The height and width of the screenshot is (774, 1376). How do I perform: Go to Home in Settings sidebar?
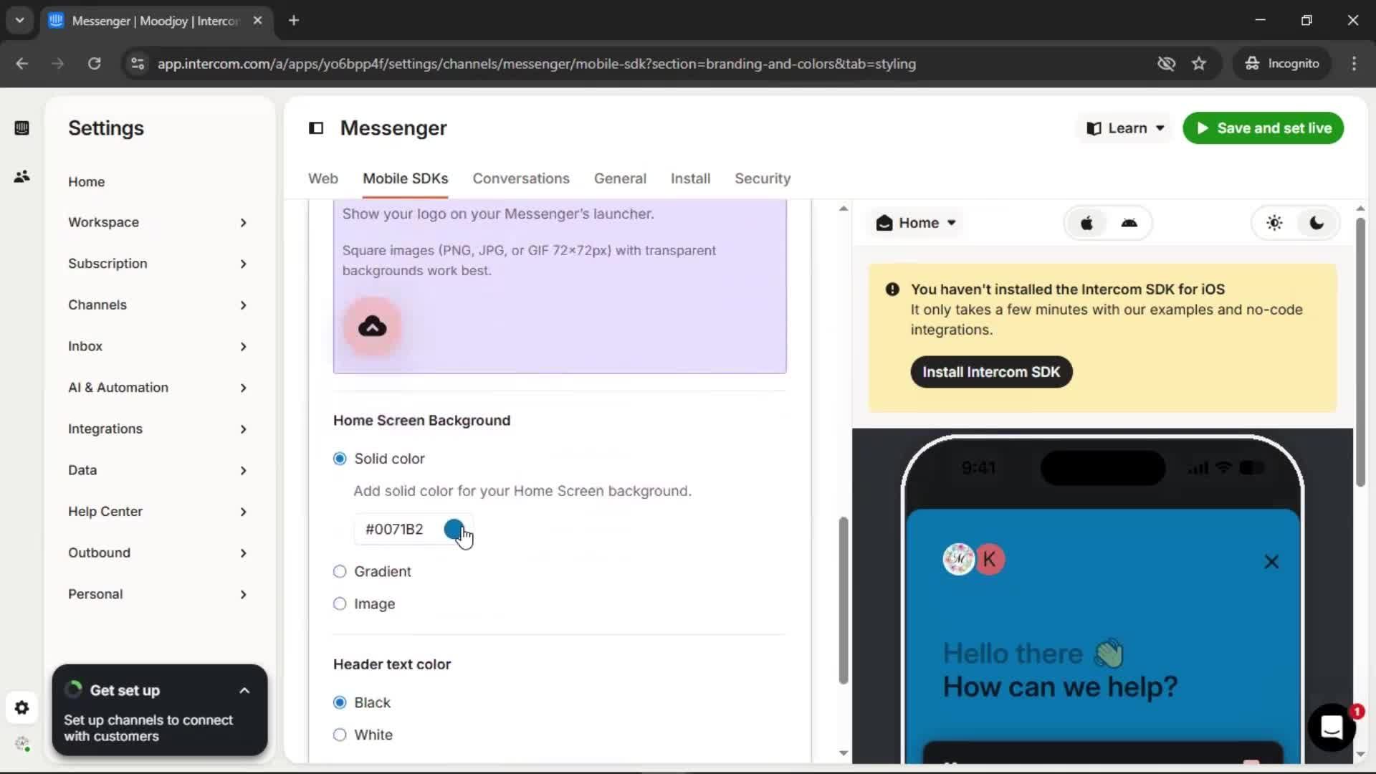click(87, 182)
